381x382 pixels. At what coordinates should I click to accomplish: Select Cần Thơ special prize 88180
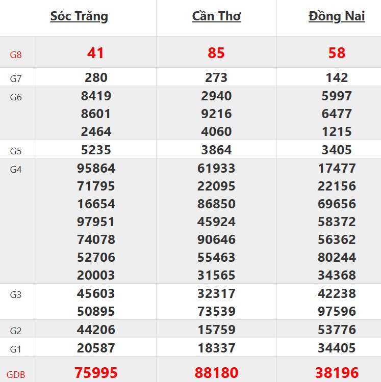point(216,372)
